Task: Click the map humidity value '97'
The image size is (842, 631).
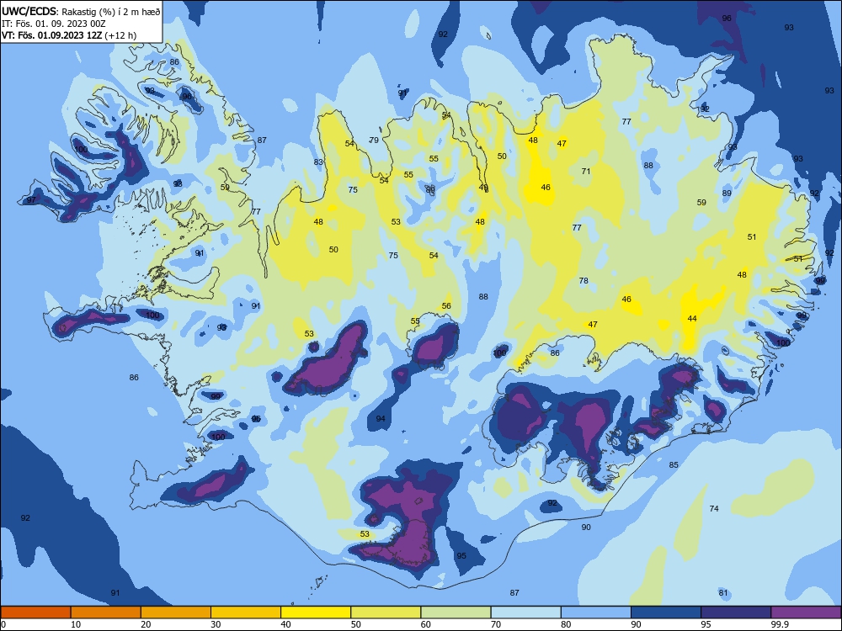Action: pos(31,200)
